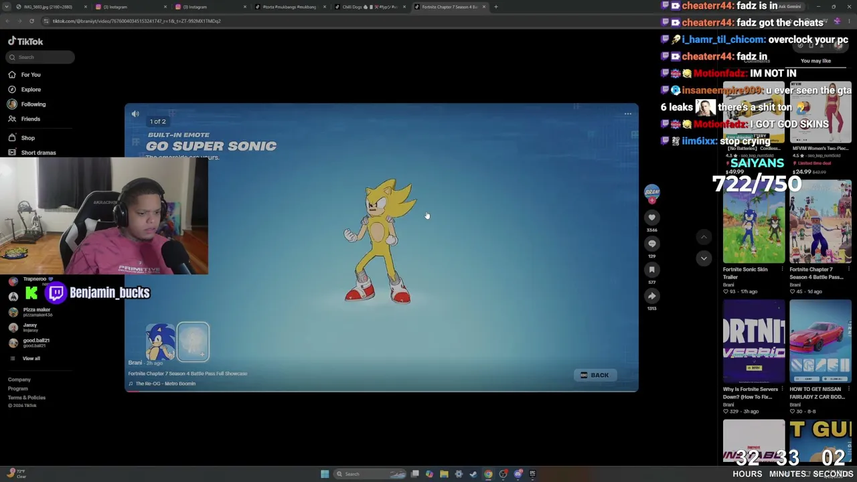The image size is (857, 482).
Task: Open the Why Is Fortnite Servers Down video
Action: 754,341
